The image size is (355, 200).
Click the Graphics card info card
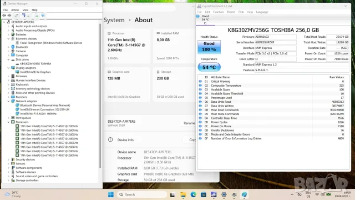pyautogui.click(x=127, y=84)
